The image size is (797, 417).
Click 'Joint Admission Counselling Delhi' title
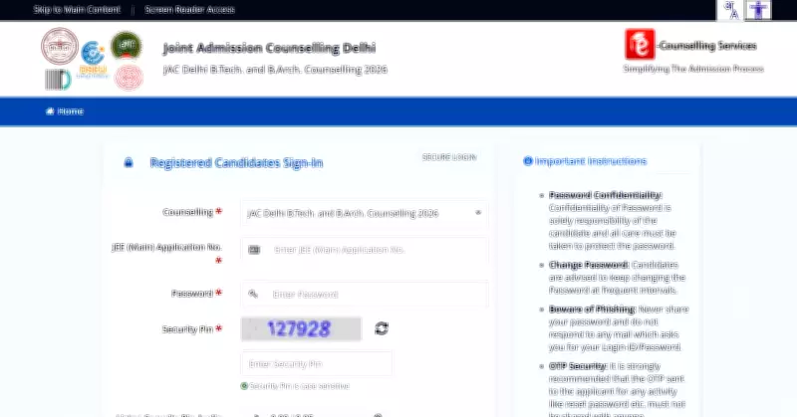pos(269,48)
